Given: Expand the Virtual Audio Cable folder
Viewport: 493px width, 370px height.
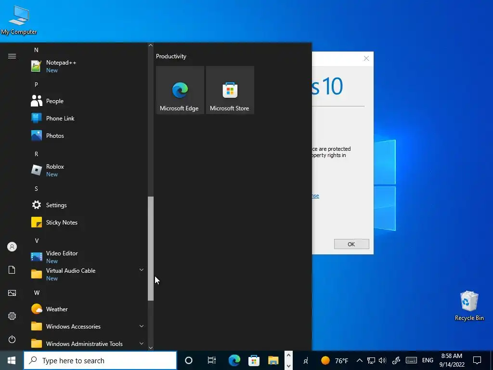Looking at the screenshot, I should point(88,274).
